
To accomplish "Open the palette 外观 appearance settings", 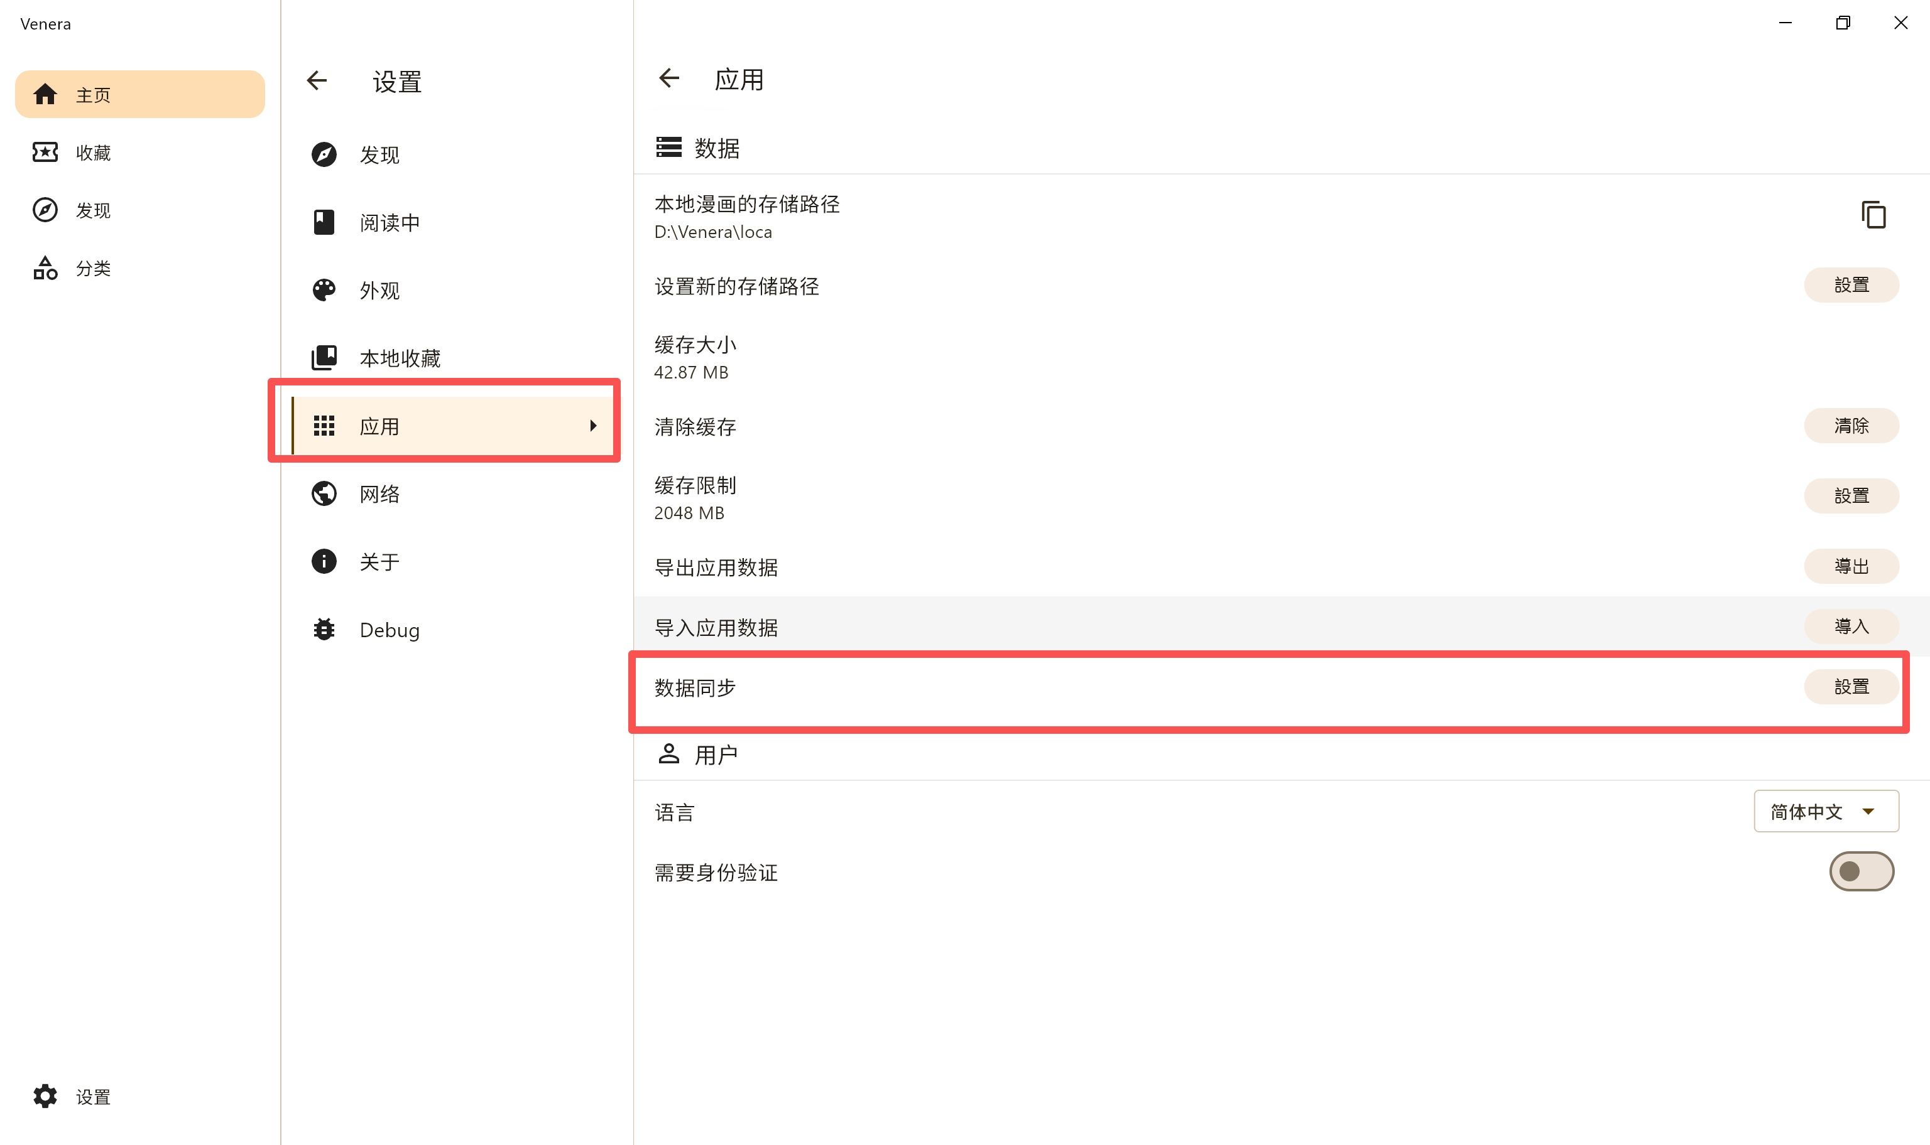I will [x=378, y=290].
